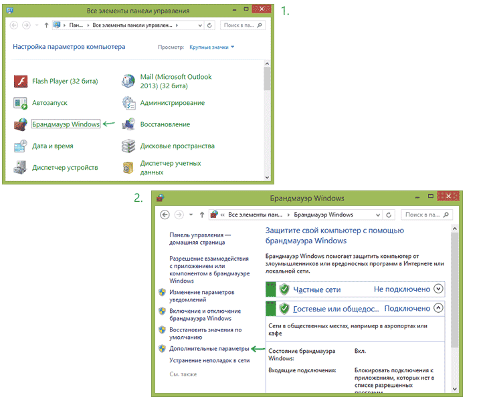Viewport: 487px width, 401px height.
Task: Open Панель управления — домашняя страница link
Action: pyautogui.click(x=200, y=239)
